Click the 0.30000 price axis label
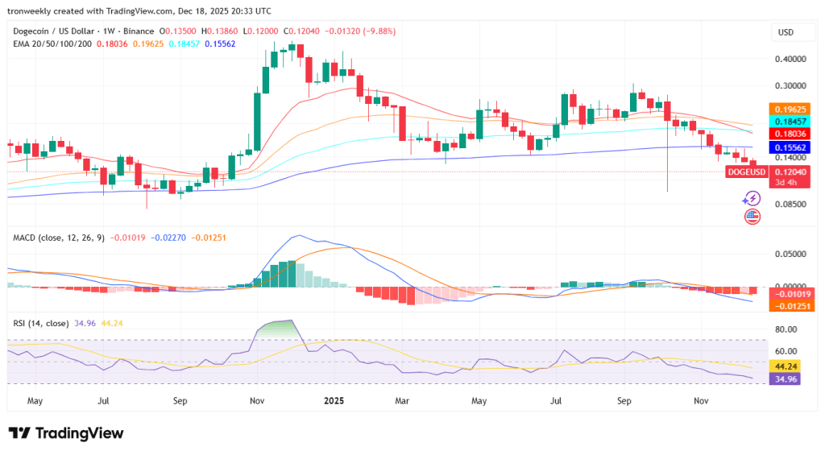 click(x=790, y=85)
